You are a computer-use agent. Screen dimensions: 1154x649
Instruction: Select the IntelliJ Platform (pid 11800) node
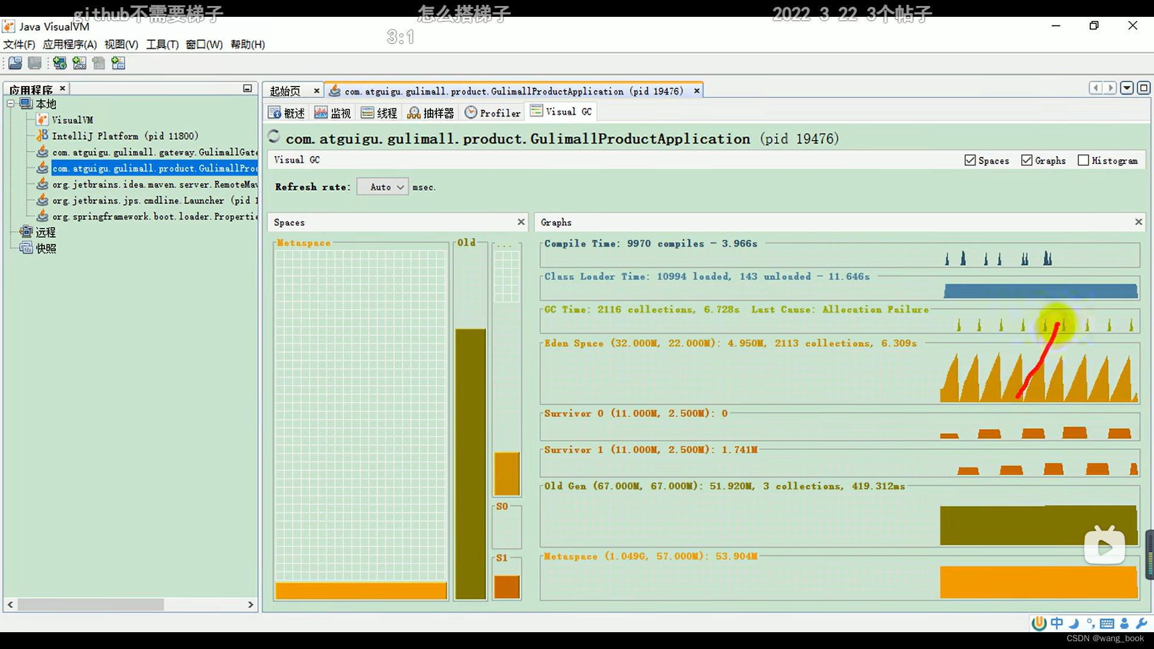125,136
